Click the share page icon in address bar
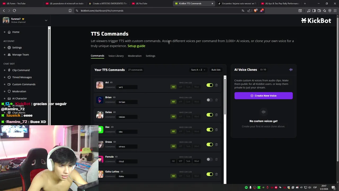This screenshot has height=191, width=339. pos(249,11)
